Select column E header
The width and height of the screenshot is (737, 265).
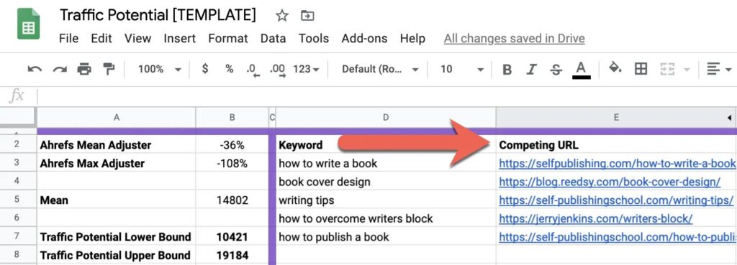(616, 117)
